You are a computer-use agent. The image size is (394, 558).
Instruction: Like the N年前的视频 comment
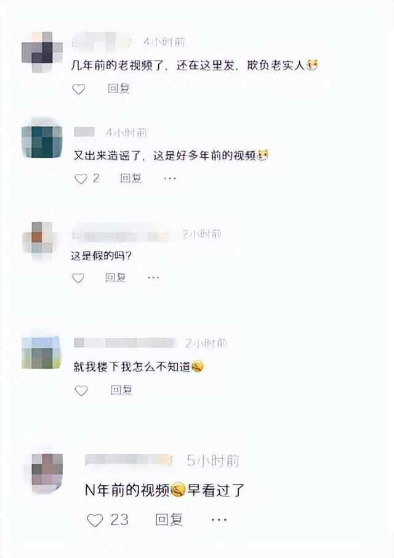(95, 520)
